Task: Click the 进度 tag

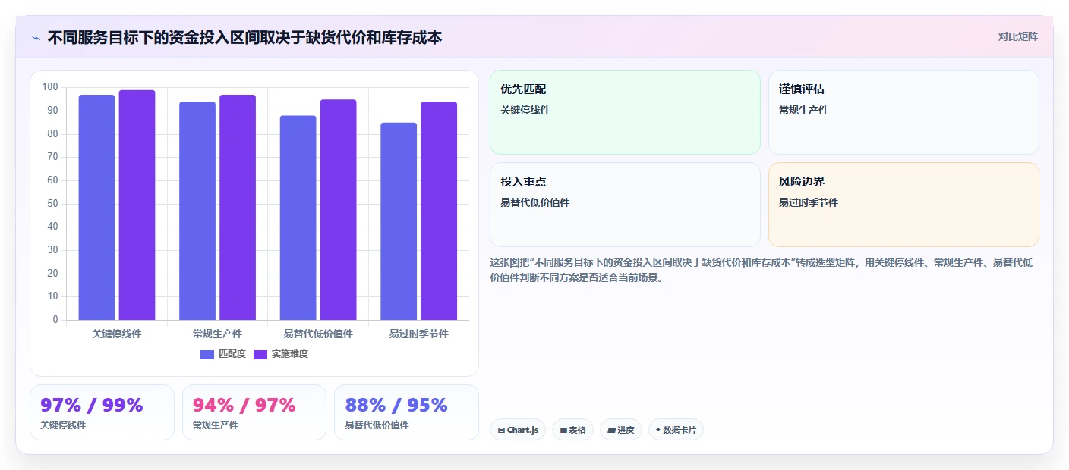Action: (621, 430)
